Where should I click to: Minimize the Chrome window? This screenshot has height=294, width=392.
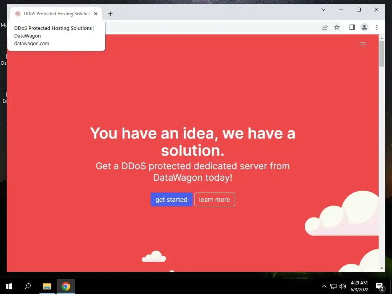pos(341,10)
